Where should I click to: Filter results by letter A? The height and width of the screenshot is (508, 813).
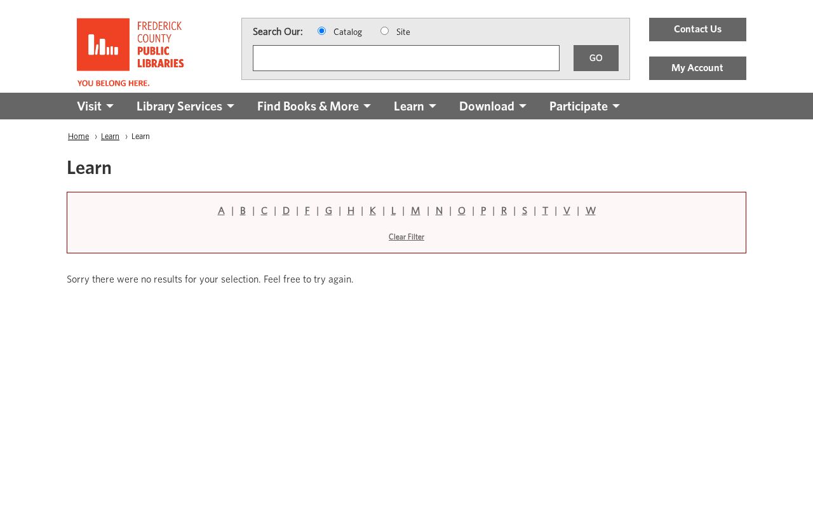click(221, 211)
